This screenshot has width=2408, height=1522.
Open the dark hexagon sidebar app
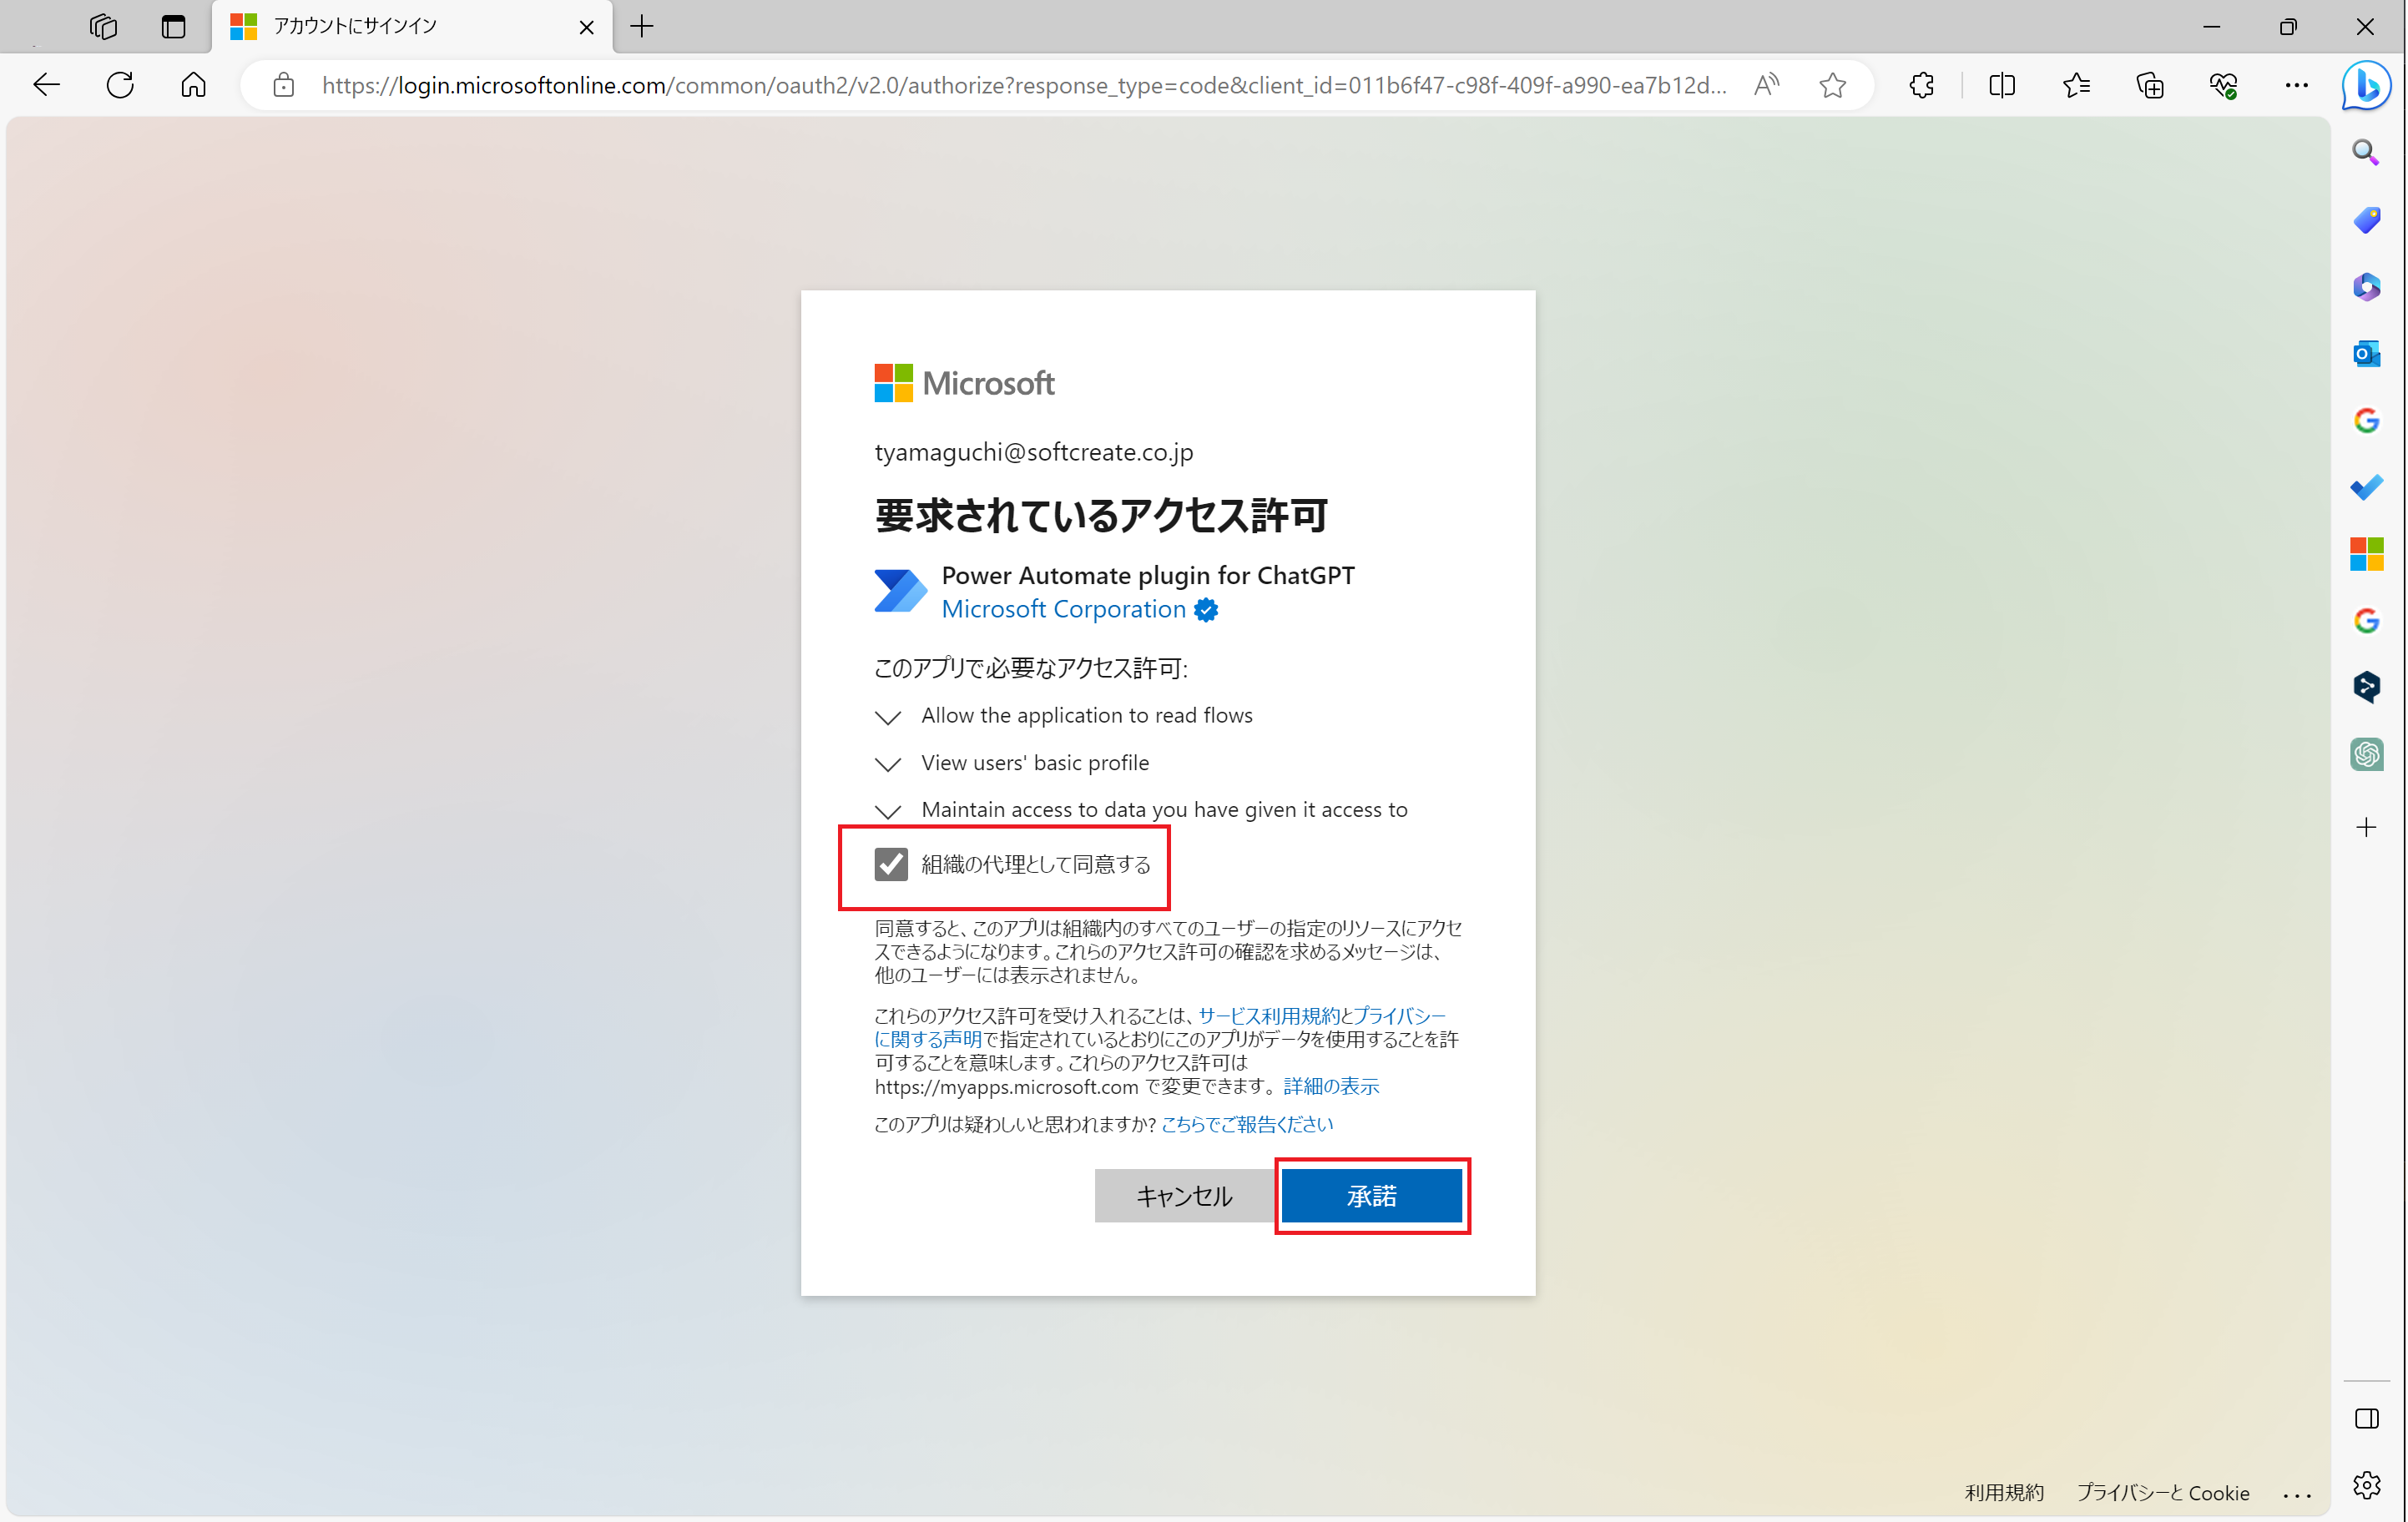[2366, 687]
